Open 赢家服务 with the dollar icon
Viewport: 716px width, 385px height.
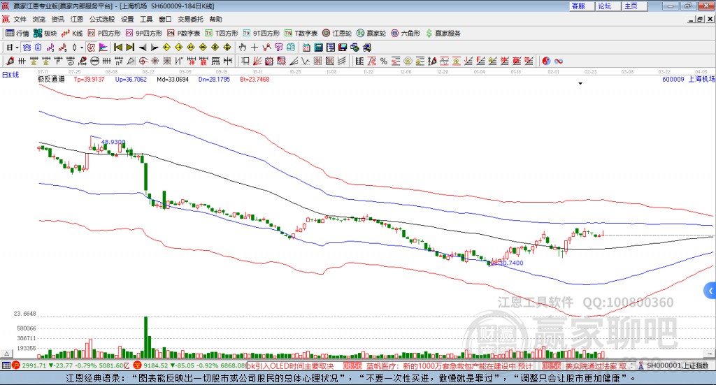coord(443,34)
